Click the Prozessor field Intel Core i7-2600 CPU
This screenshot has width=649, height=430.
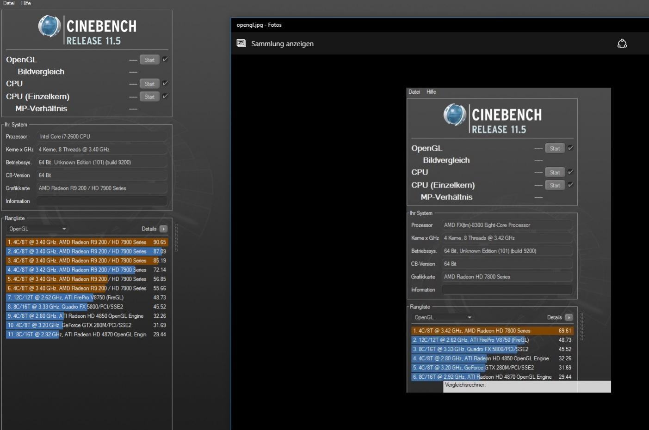point(102,136)
